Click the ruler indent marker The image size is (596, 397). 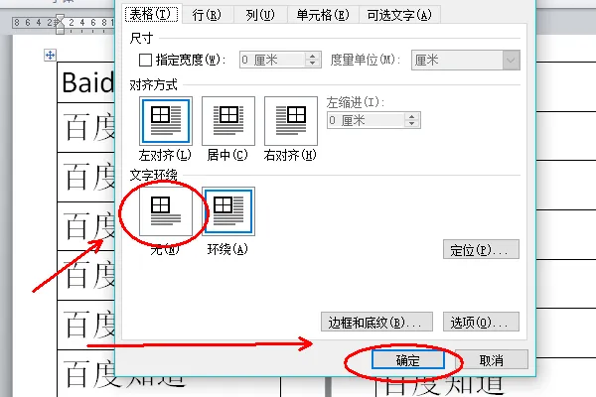60,24
